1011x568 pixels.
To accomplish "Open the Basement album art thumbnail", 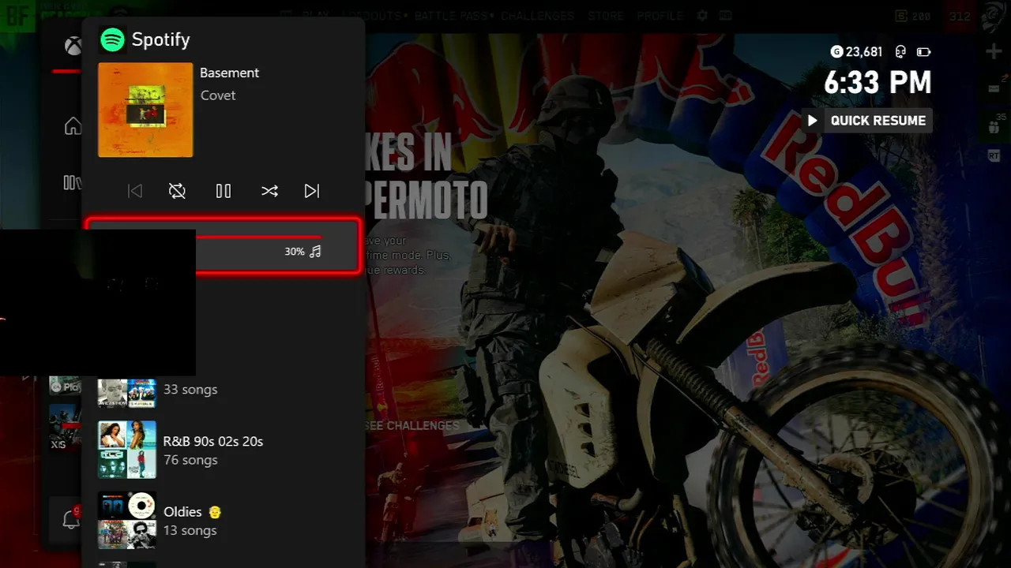I will click(145, 110).
